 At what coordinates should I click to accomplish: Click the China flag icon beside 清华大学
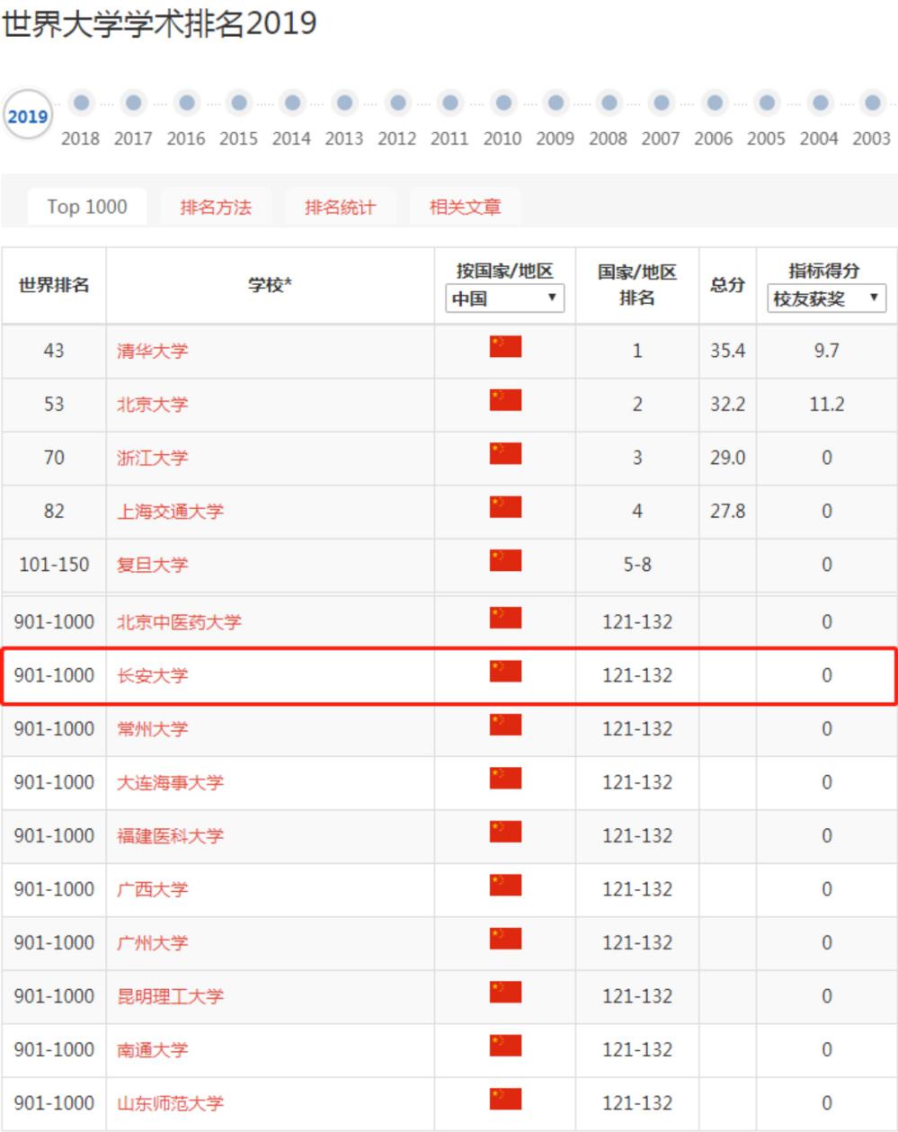coord(504,349)
